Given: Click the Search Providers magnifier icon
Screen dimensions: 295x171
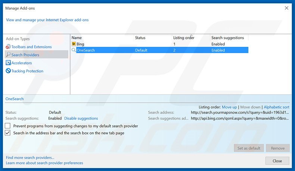Looking at the screenshot, I should pyautogui.click(x=8, y=55).
